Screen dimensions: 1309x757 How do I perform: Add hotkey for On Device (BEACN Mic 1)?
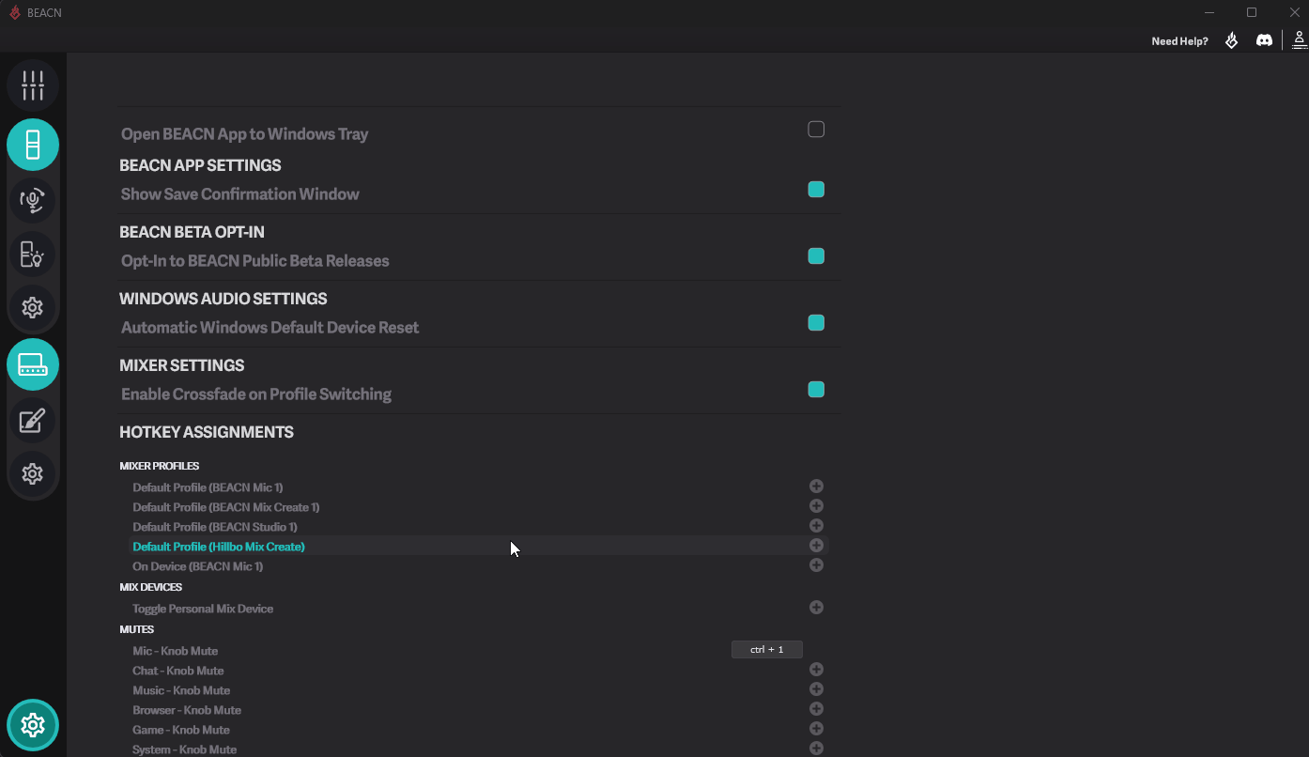tap(816, 565)
